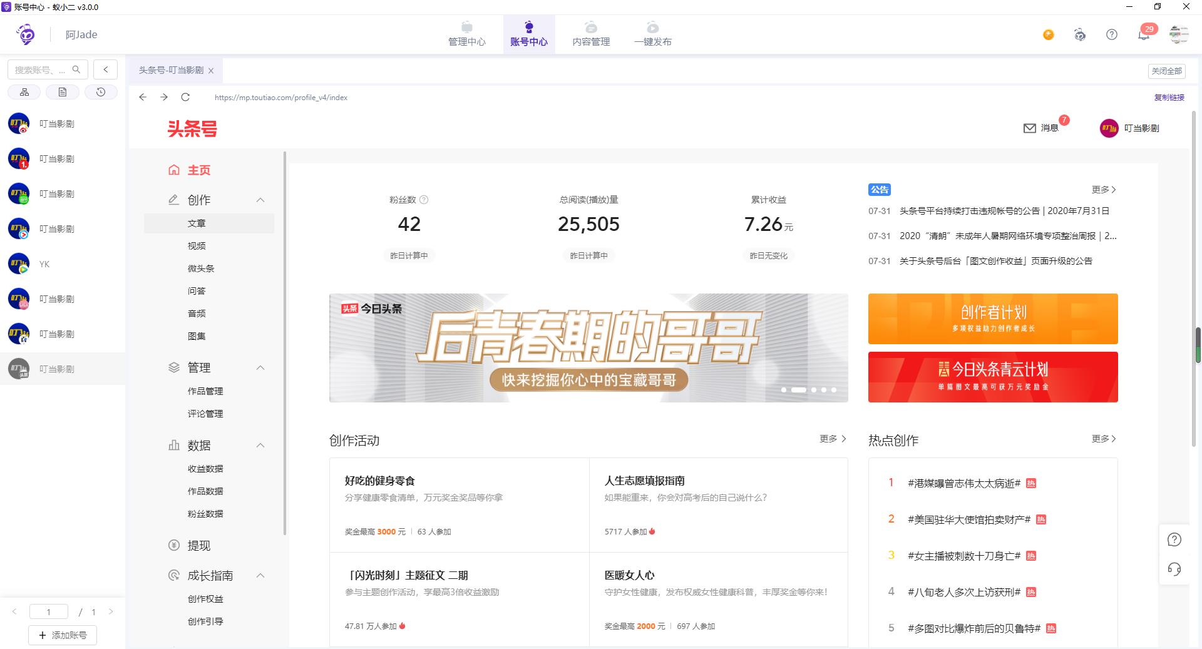Open the floating headset support toggle
The image size is (1202, 649).
point(1175,570)
